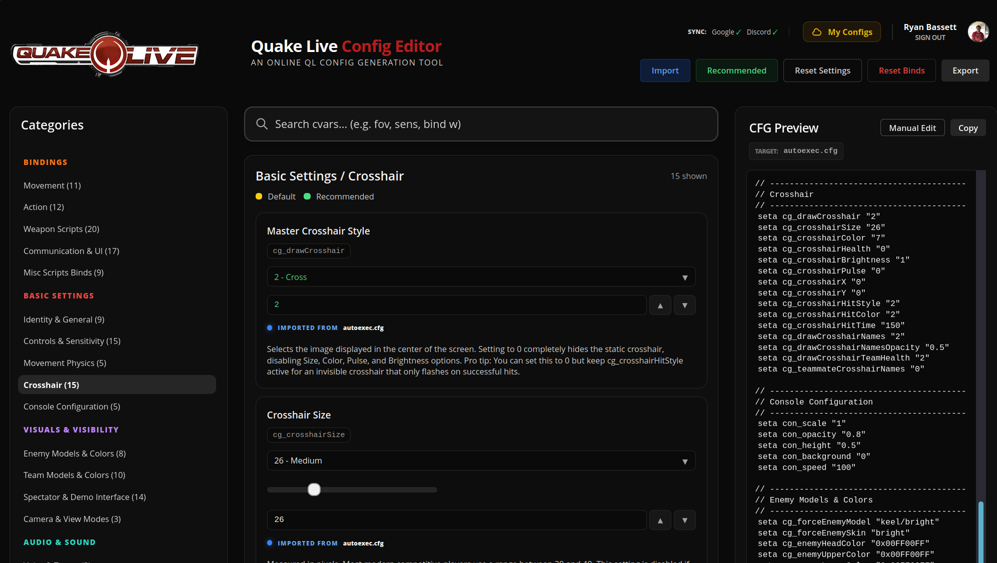
Task: Click the Google sync status
Action: (726, 32)
